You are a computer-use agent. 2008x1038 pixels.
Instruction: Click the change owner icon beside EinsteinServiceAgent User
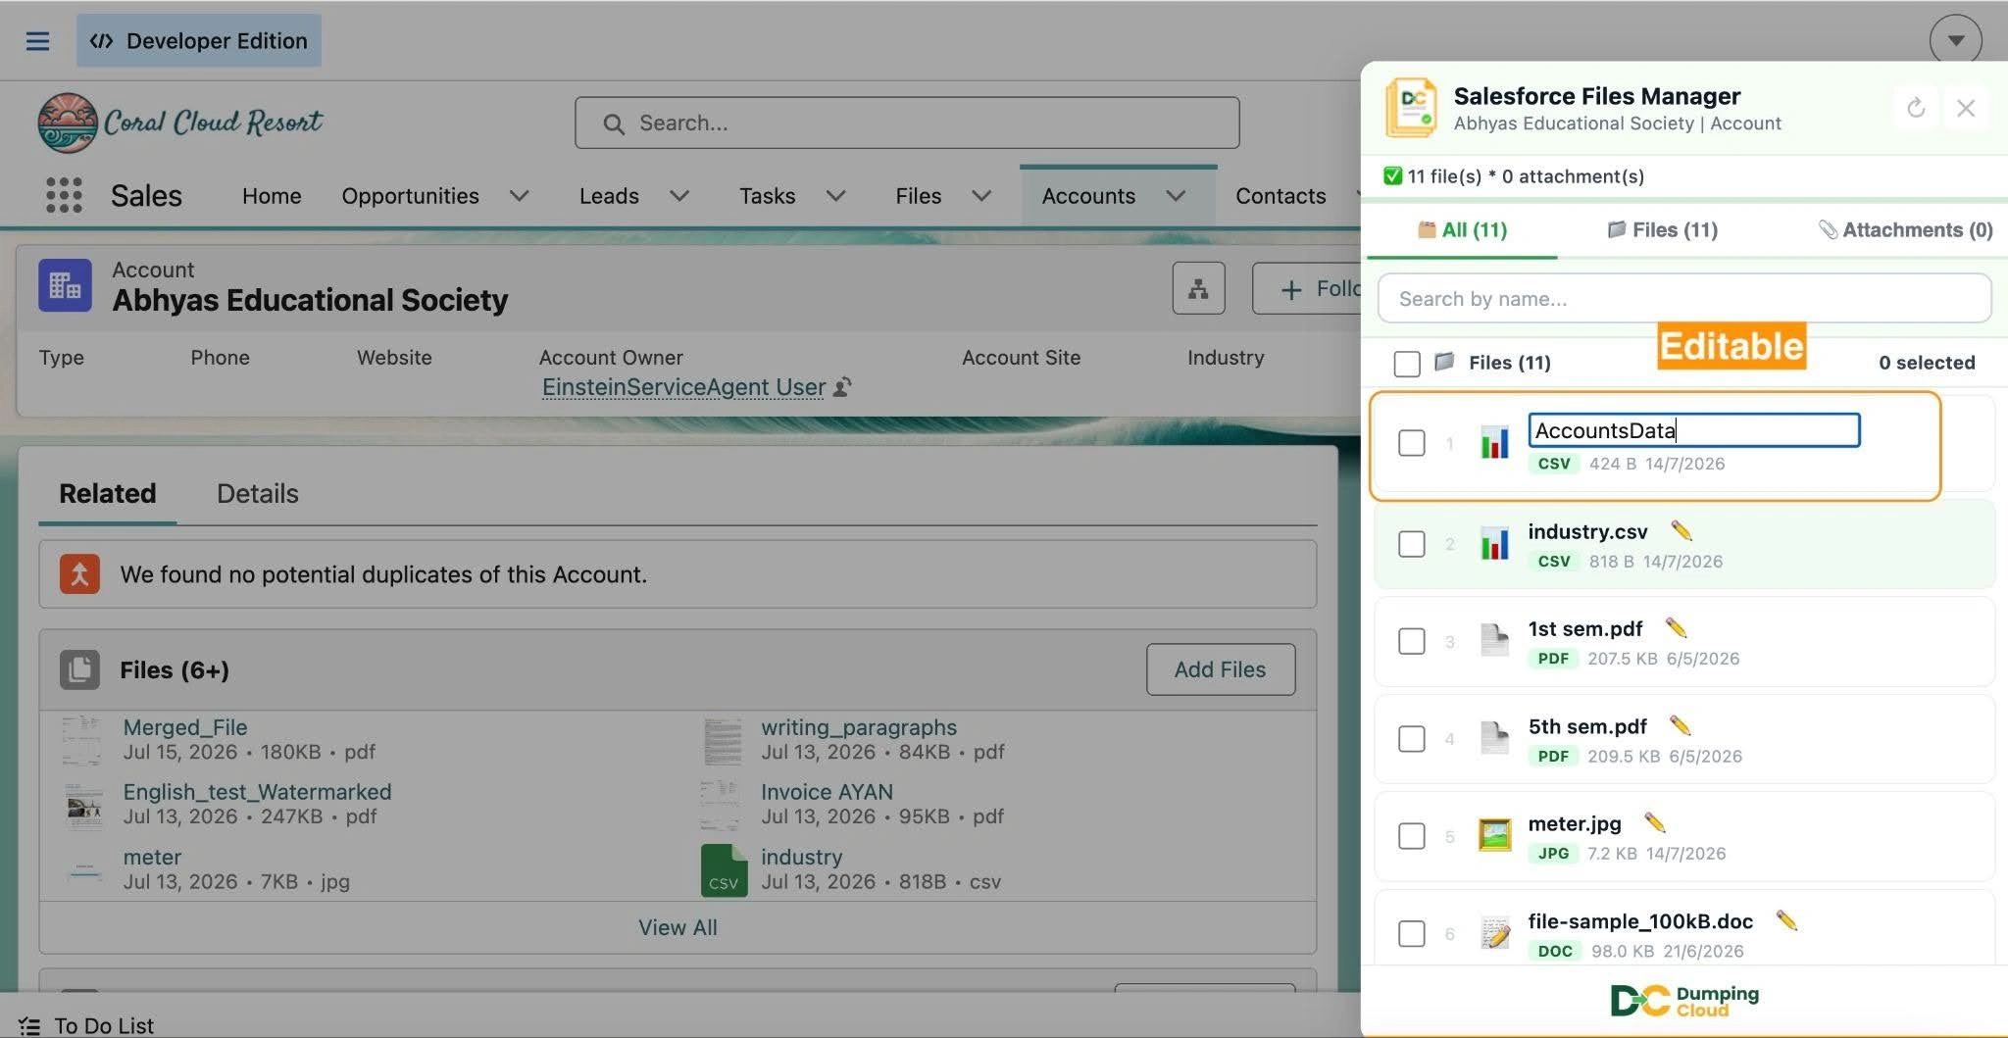tap(842, 387)
